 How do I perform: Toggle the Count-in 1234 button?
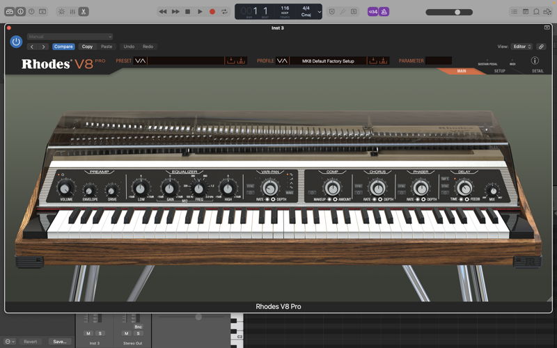point(372,12)
